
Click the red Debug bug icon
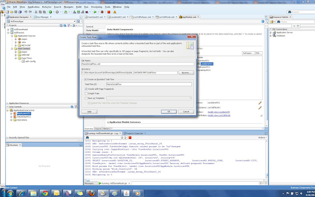tap(102, 12)
